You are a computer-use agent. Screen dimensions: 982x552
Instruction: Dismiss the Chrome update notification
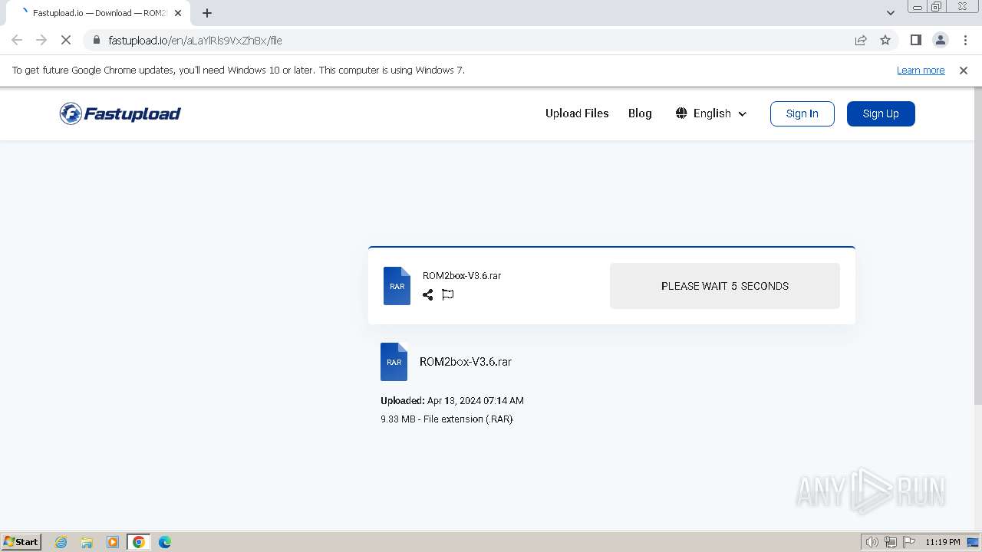point(964,70)
